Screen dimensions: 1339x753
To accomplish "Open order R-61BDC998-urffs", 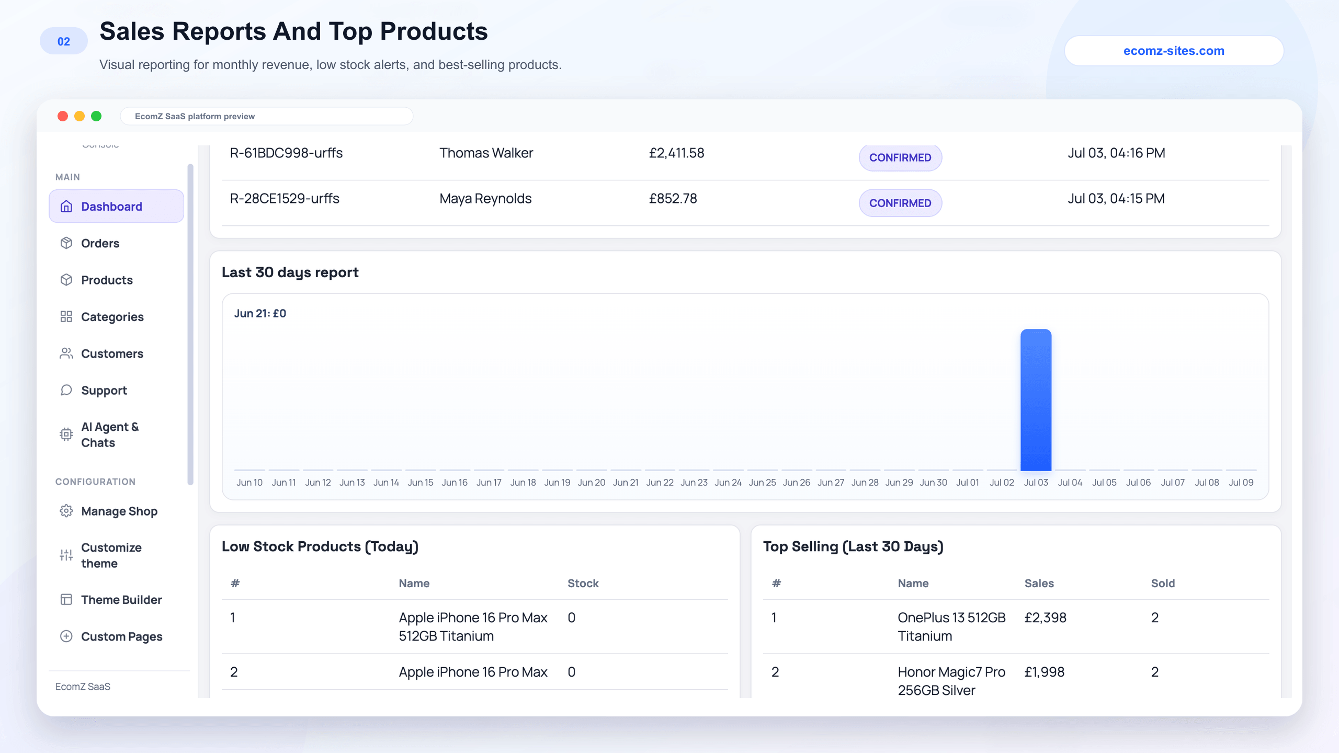I will pyautogui.click(x=286, y=153).
